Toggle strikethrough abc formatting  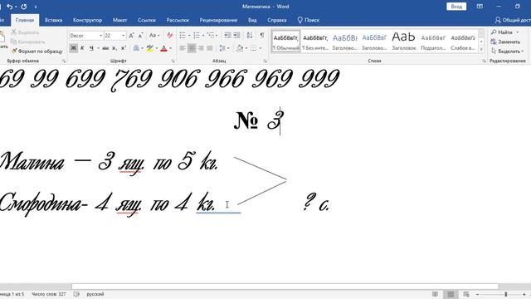(x=105, y=48)
